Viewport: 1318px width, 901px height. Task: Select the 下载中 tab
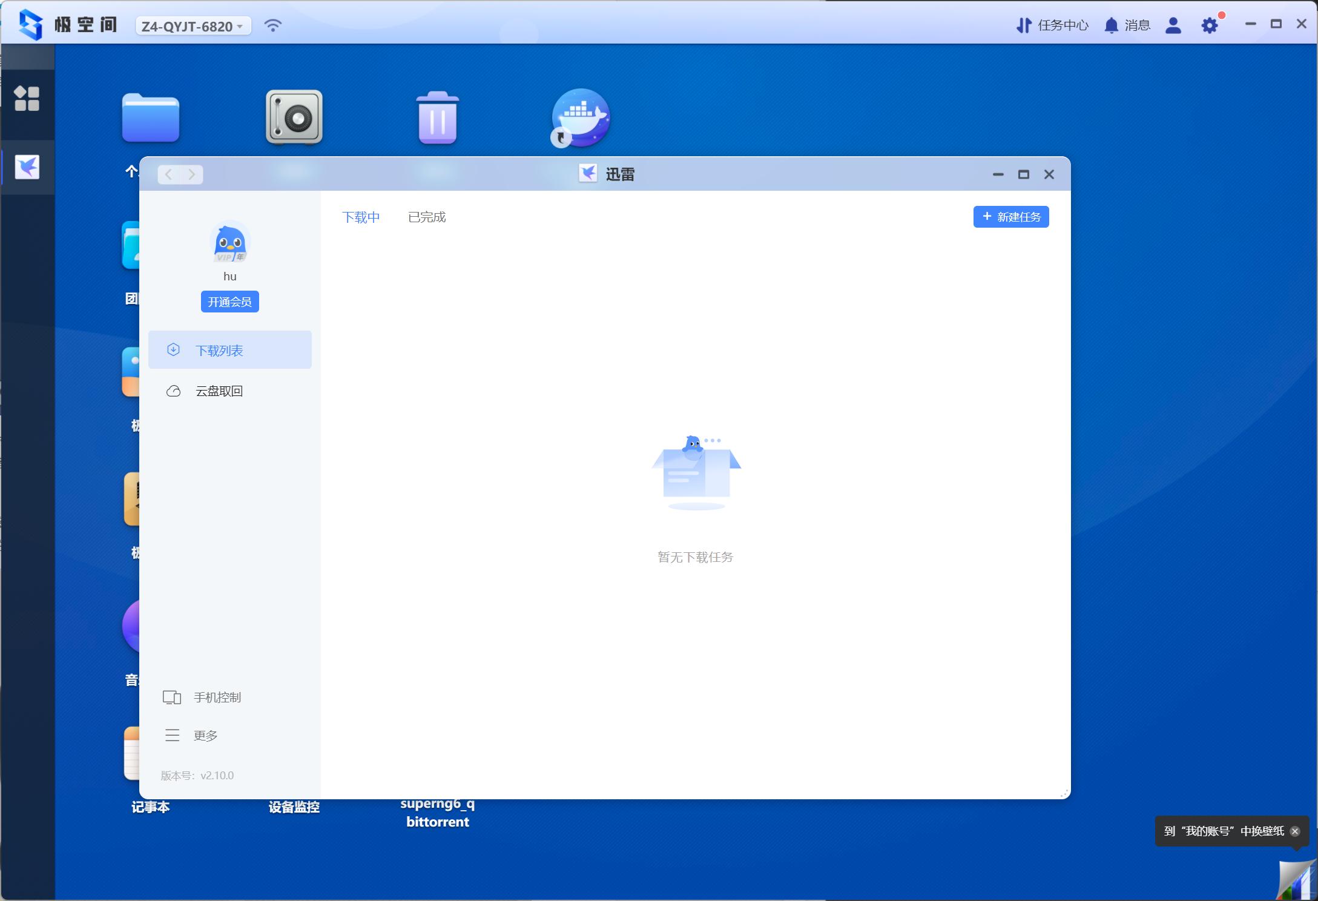pyautogui.click(x=361, y=217)
